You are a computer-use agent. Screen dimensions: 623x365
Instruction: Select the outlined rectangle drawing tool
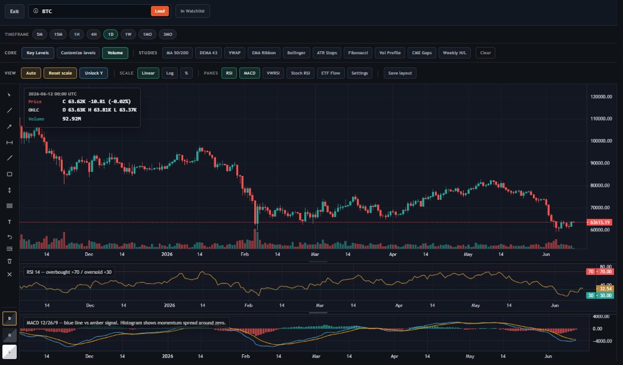(x=10, y=174)
